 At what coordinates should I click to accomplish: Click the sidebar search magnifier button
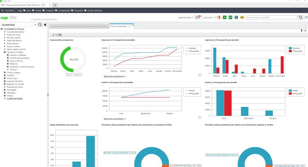click(40, 25)
